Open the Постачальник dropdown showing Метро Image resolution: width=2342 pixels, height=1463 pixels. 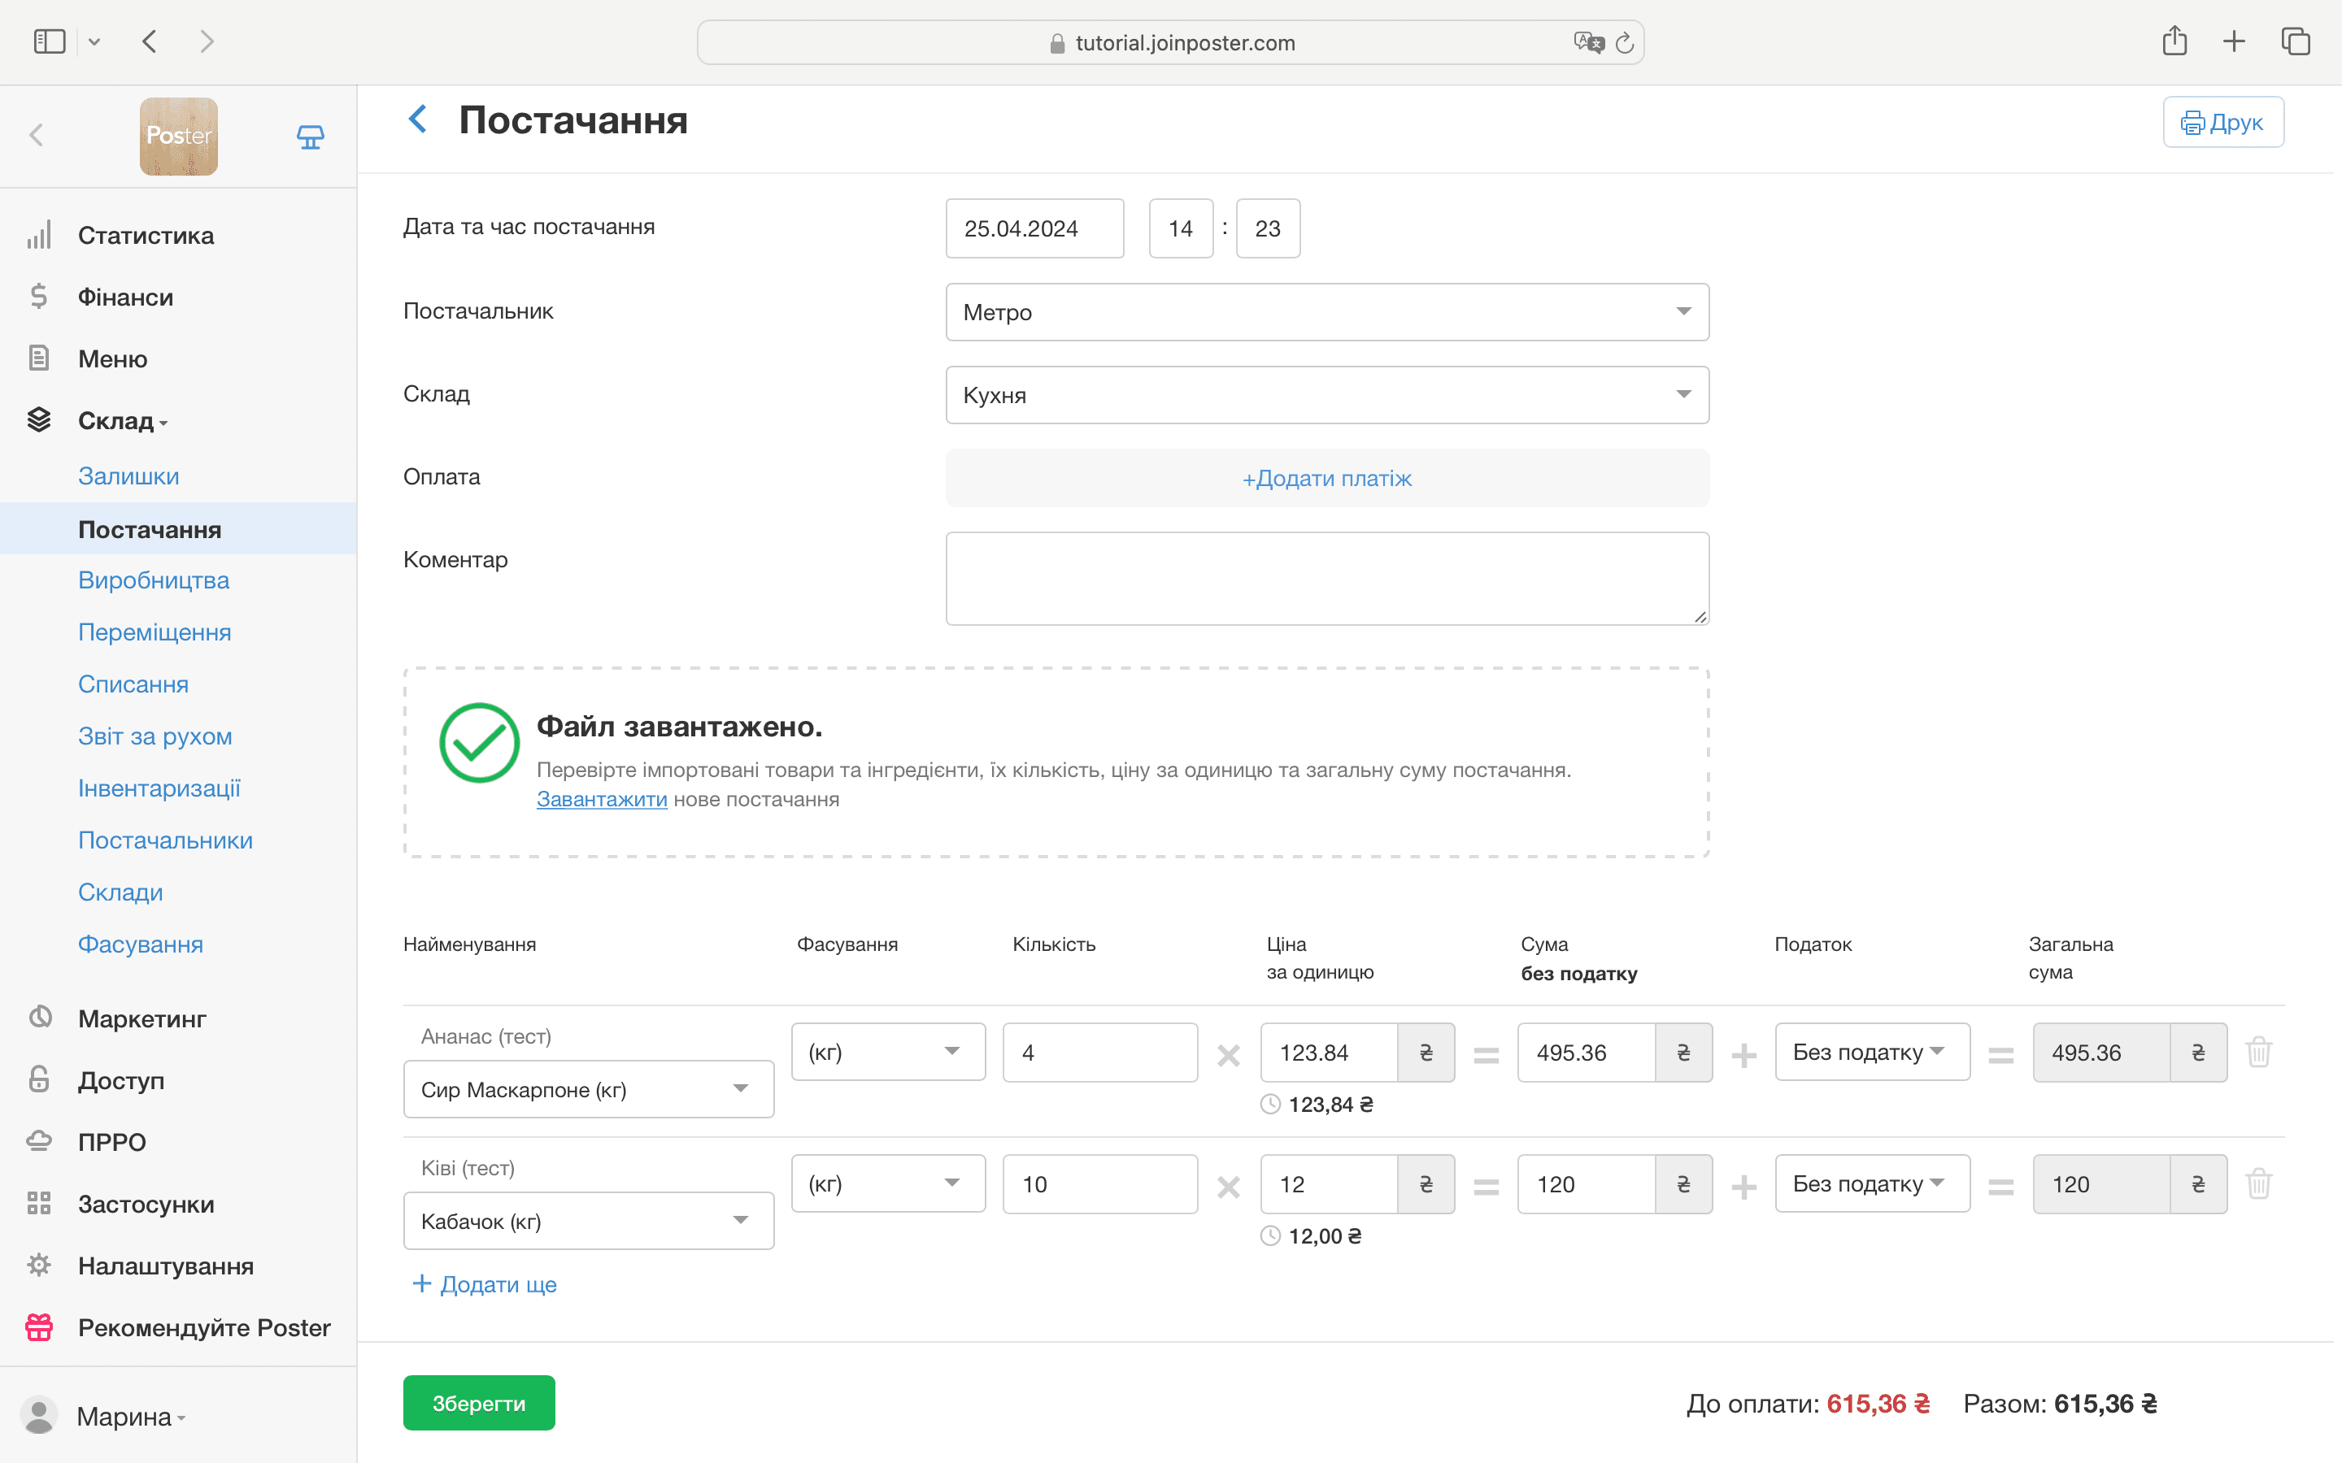(1327, 311)
